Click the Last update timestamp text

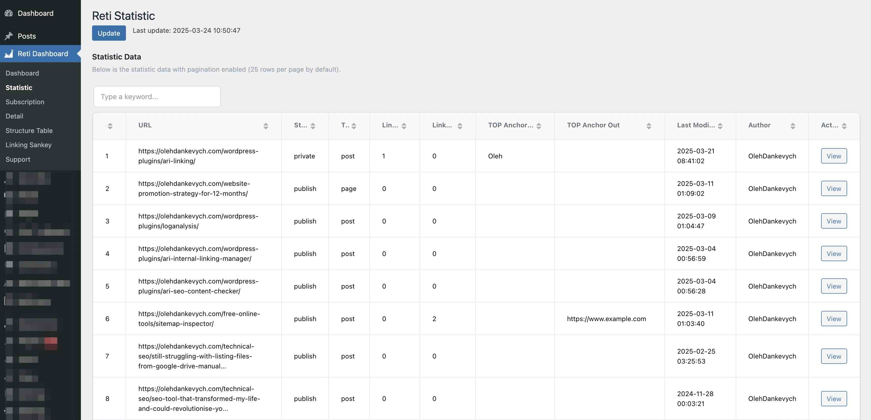(x=186, y=31)
